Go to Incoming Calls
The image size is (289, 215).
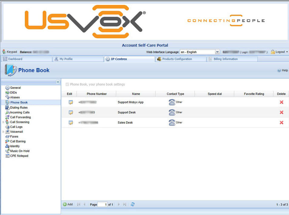[x=20, y=112]
